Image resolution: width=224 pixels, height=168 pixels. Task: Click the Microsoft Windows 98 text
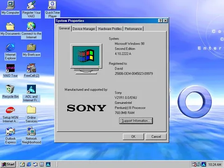coord(129,43)
